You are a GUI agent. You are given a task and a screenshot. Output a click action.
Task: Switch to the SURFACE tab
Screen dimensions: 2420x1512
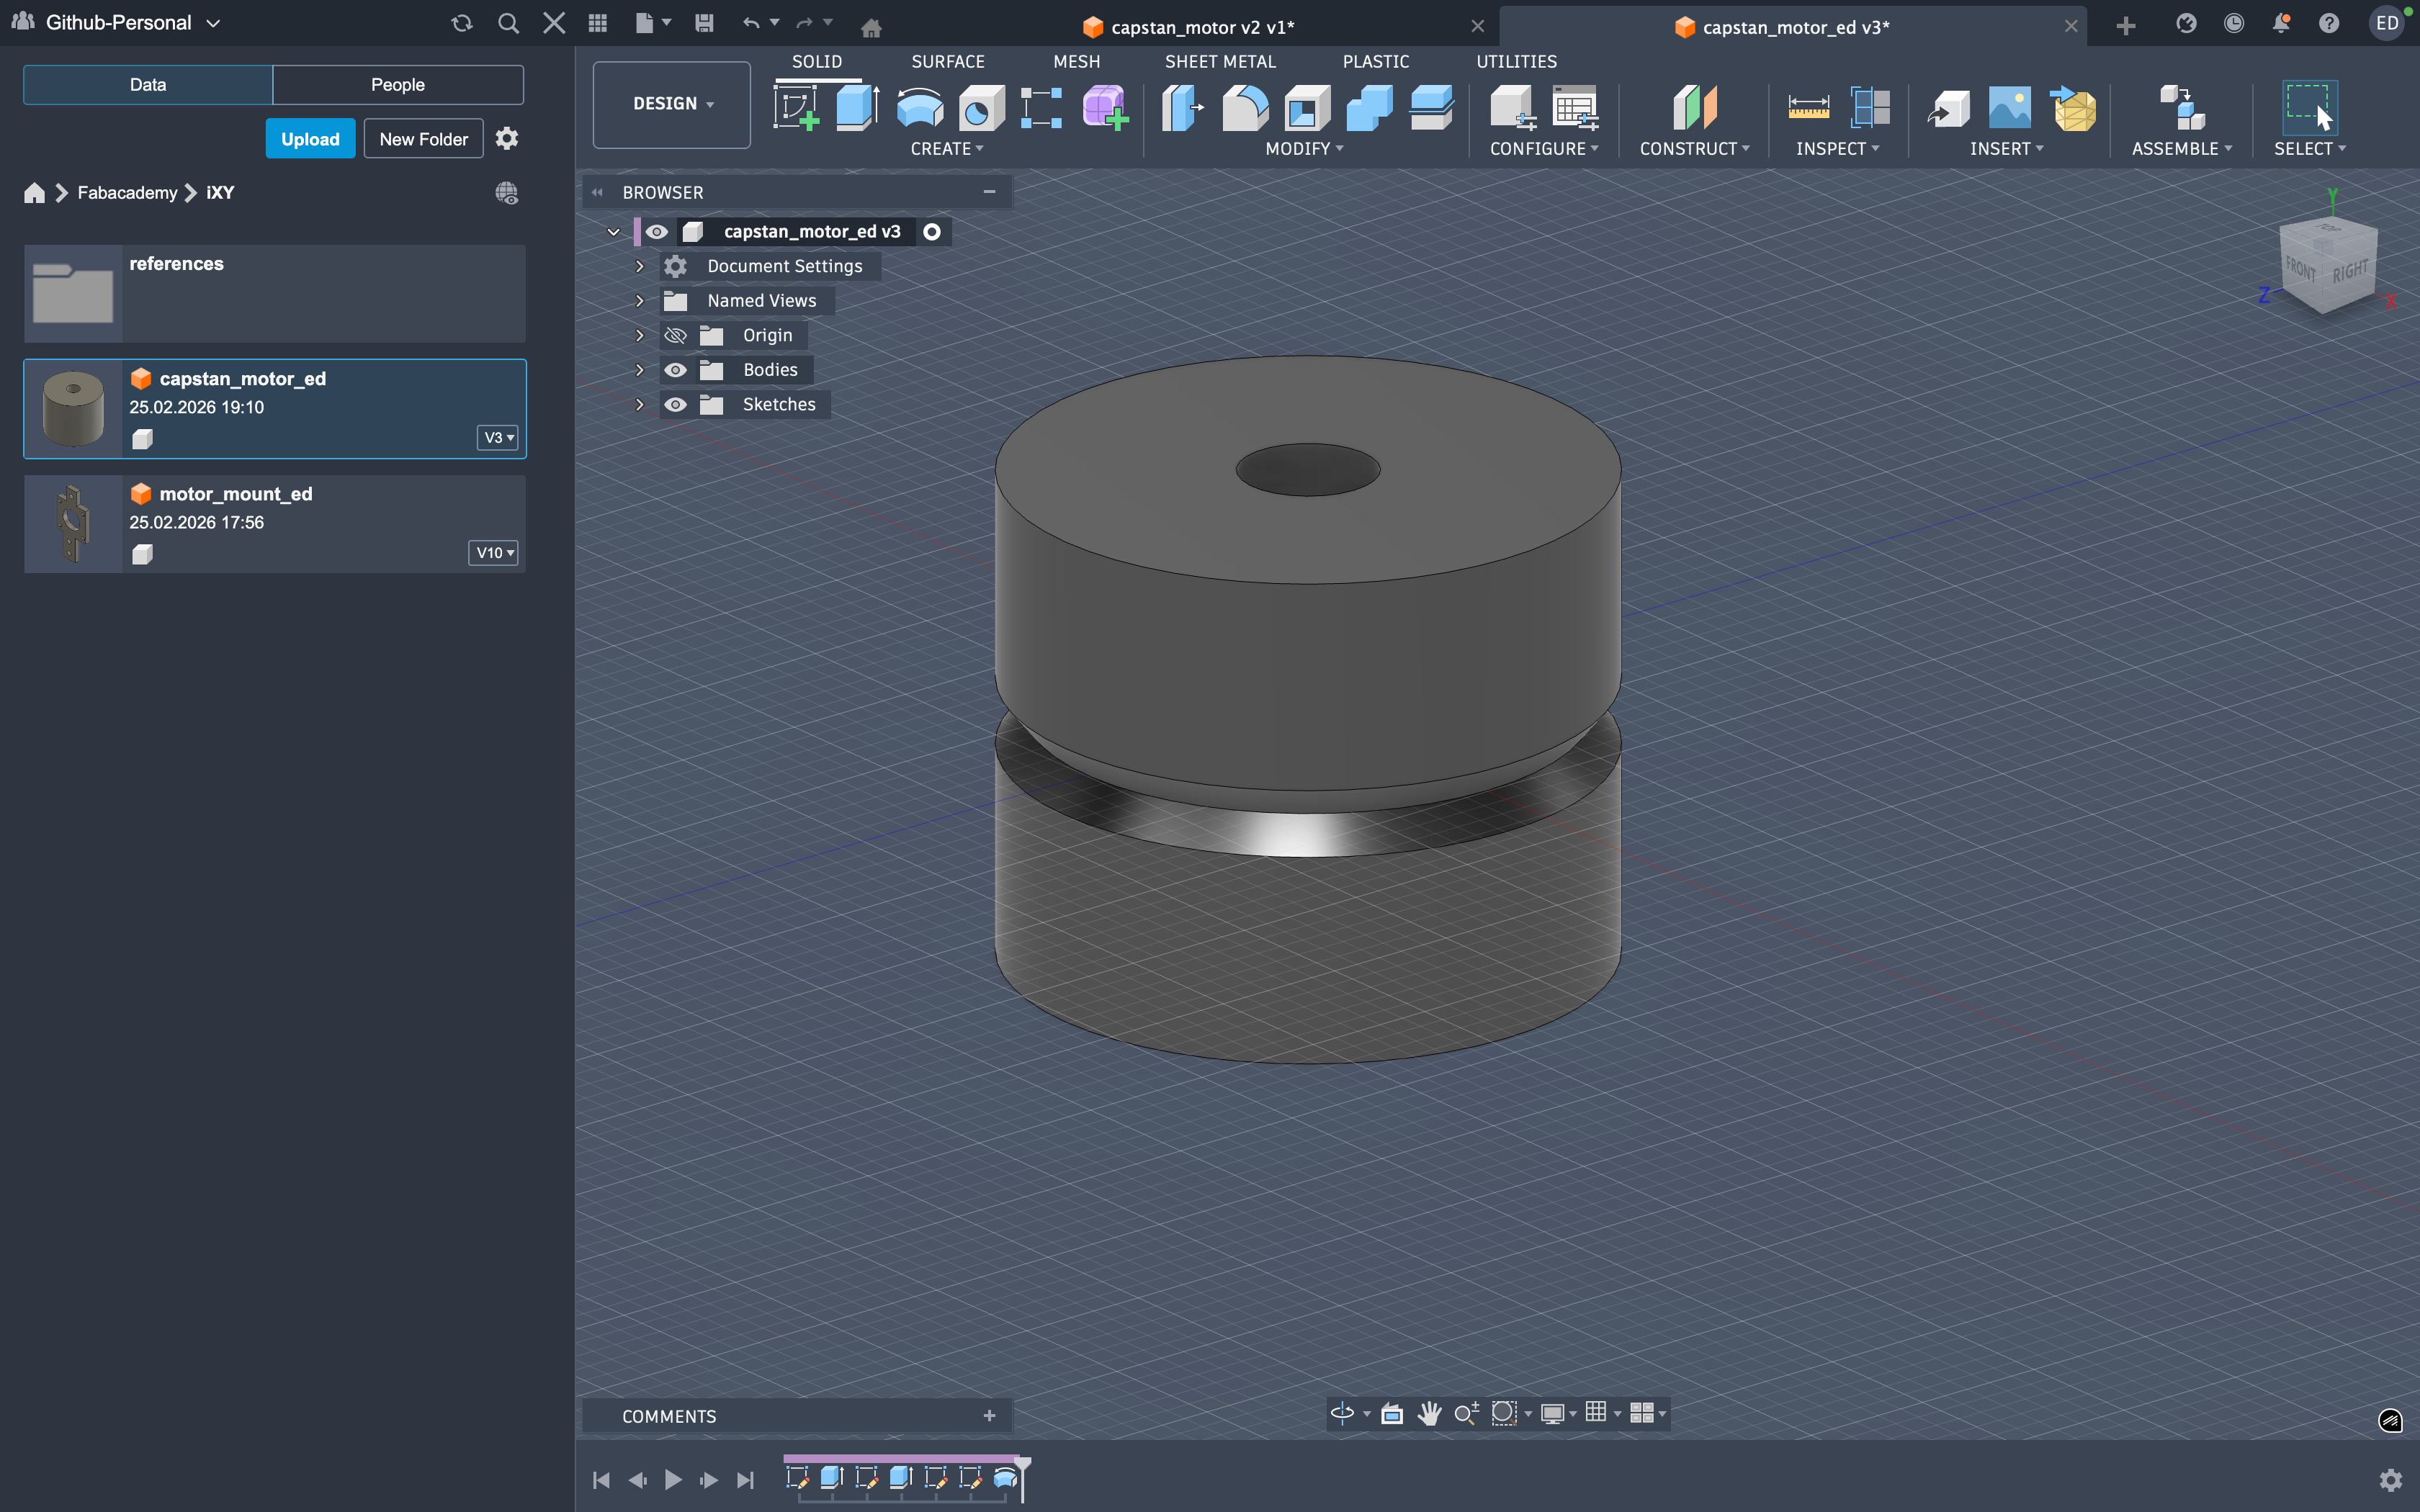pyautogui.click(x=947, y=61)
